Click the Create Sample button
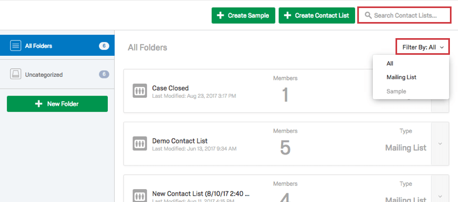The height and width of the screenshot is (202, 458). (x=244, y=16)
